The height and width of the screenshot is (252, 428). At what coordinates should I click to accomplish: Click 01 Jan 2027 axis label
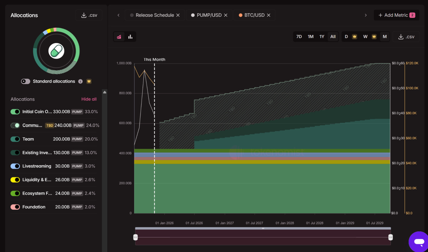(225, 223)
